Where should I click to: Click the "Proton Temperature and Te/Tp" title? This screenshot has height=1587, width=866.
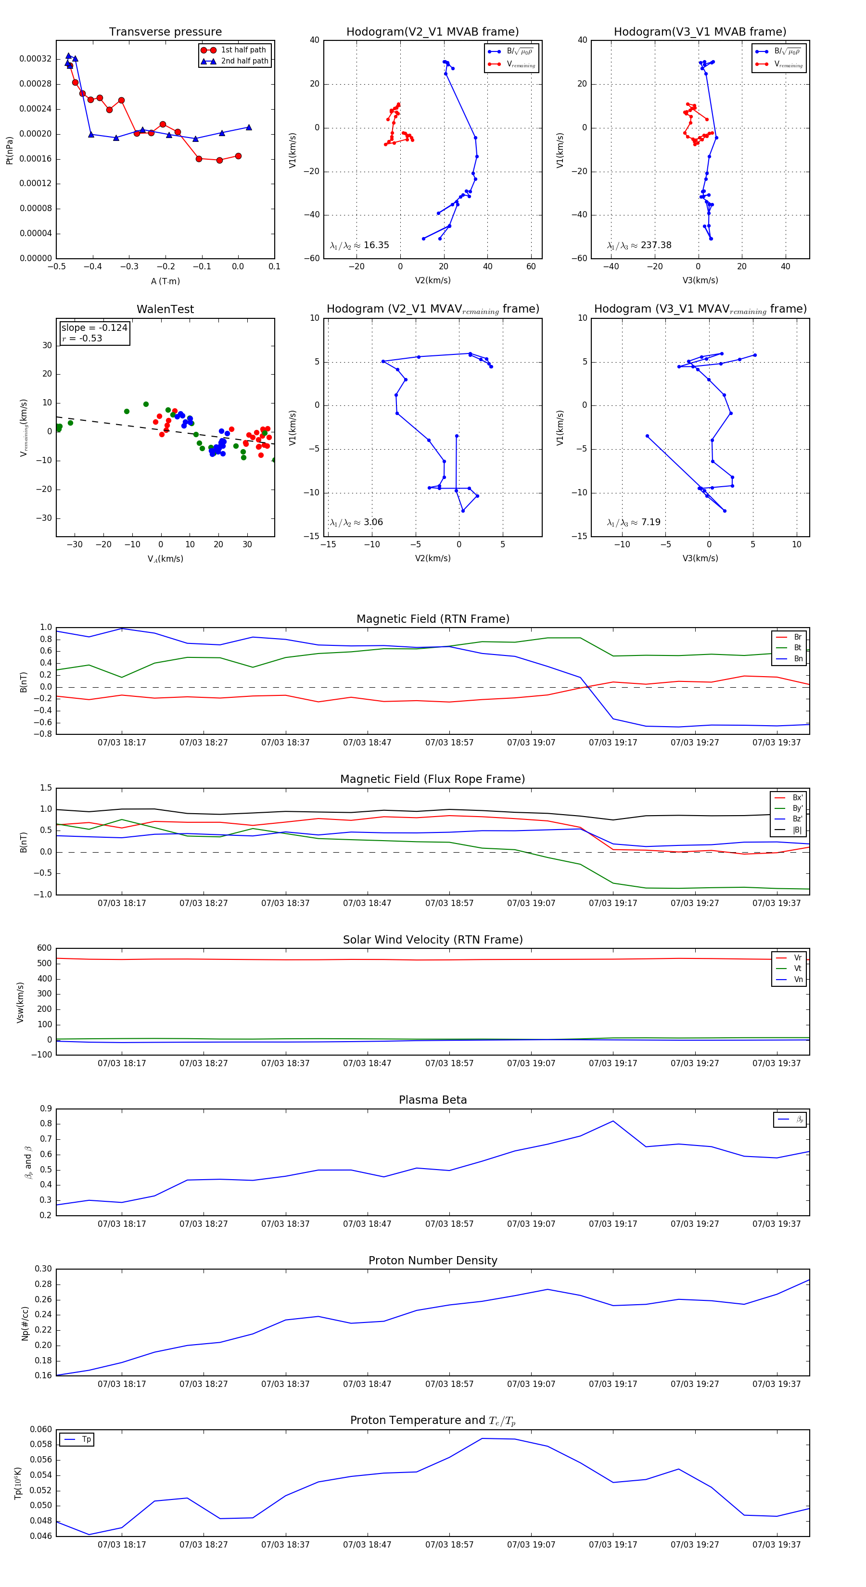tap(433, 1421)
